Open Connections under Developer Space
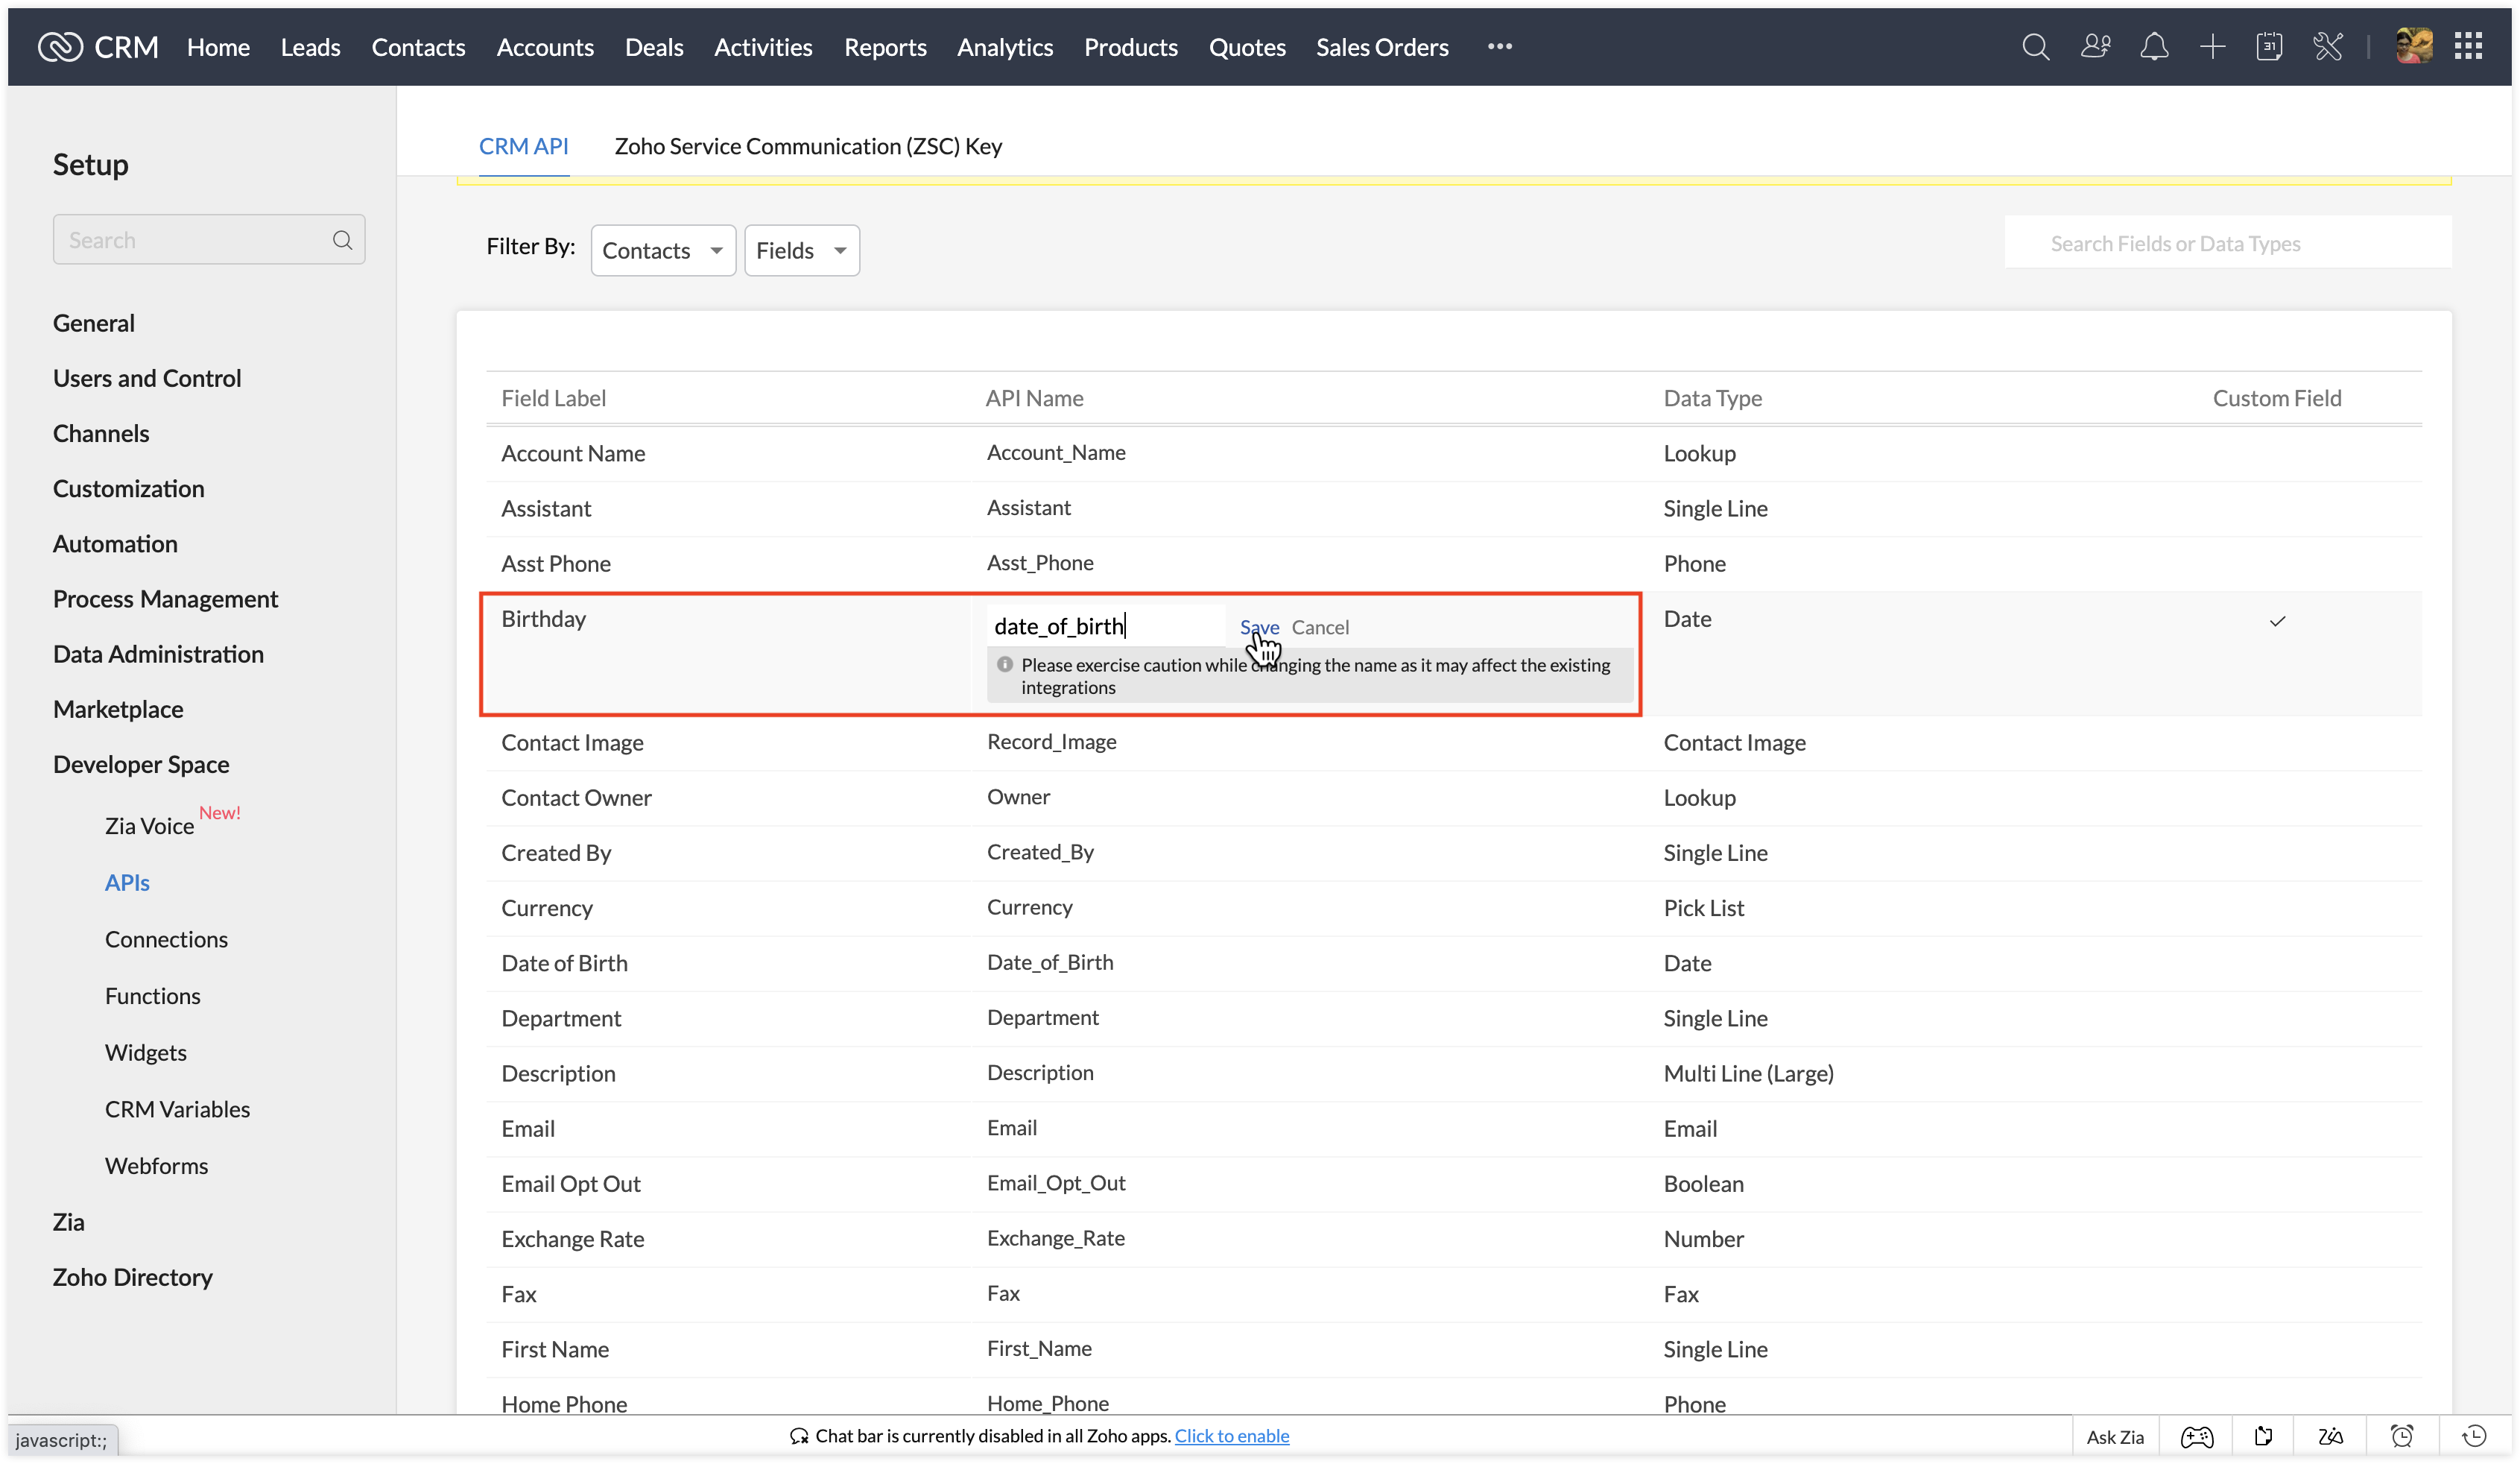This screenshot has width=2520, height=1464. (x=166, y=938)
